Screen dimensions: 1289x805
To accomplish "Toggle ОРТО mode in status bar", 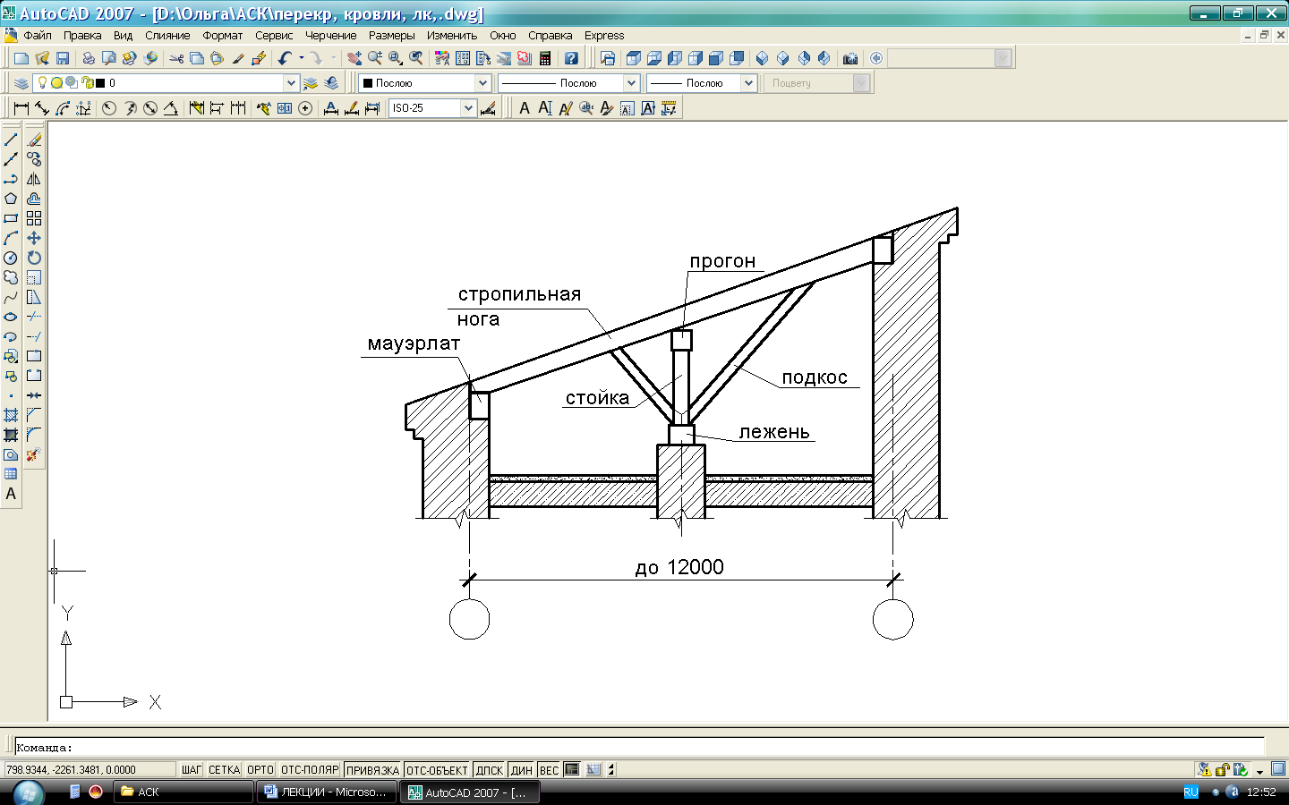I will pyautogui.click(x=260, y=769).
